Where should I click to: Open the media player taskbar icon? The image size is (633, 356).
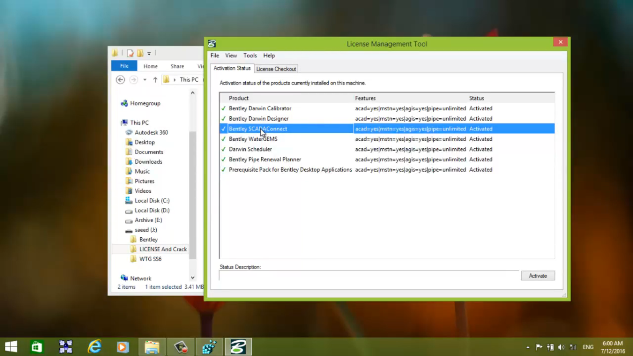click(x=123, y=347)
